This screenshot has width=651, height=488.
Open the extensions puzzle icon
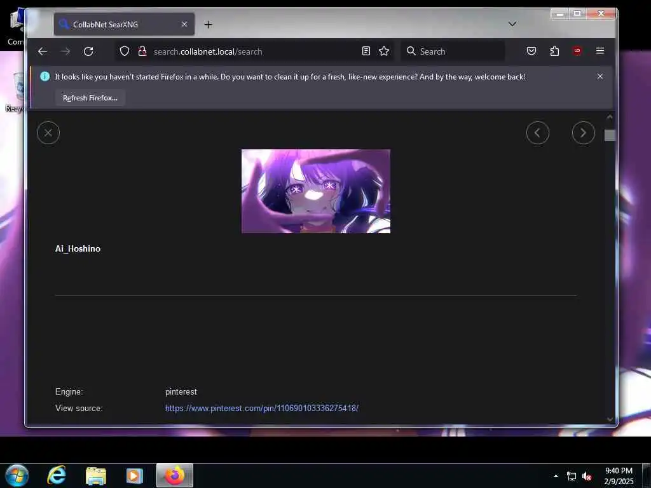pyautogui.click(x=554, y=51)
